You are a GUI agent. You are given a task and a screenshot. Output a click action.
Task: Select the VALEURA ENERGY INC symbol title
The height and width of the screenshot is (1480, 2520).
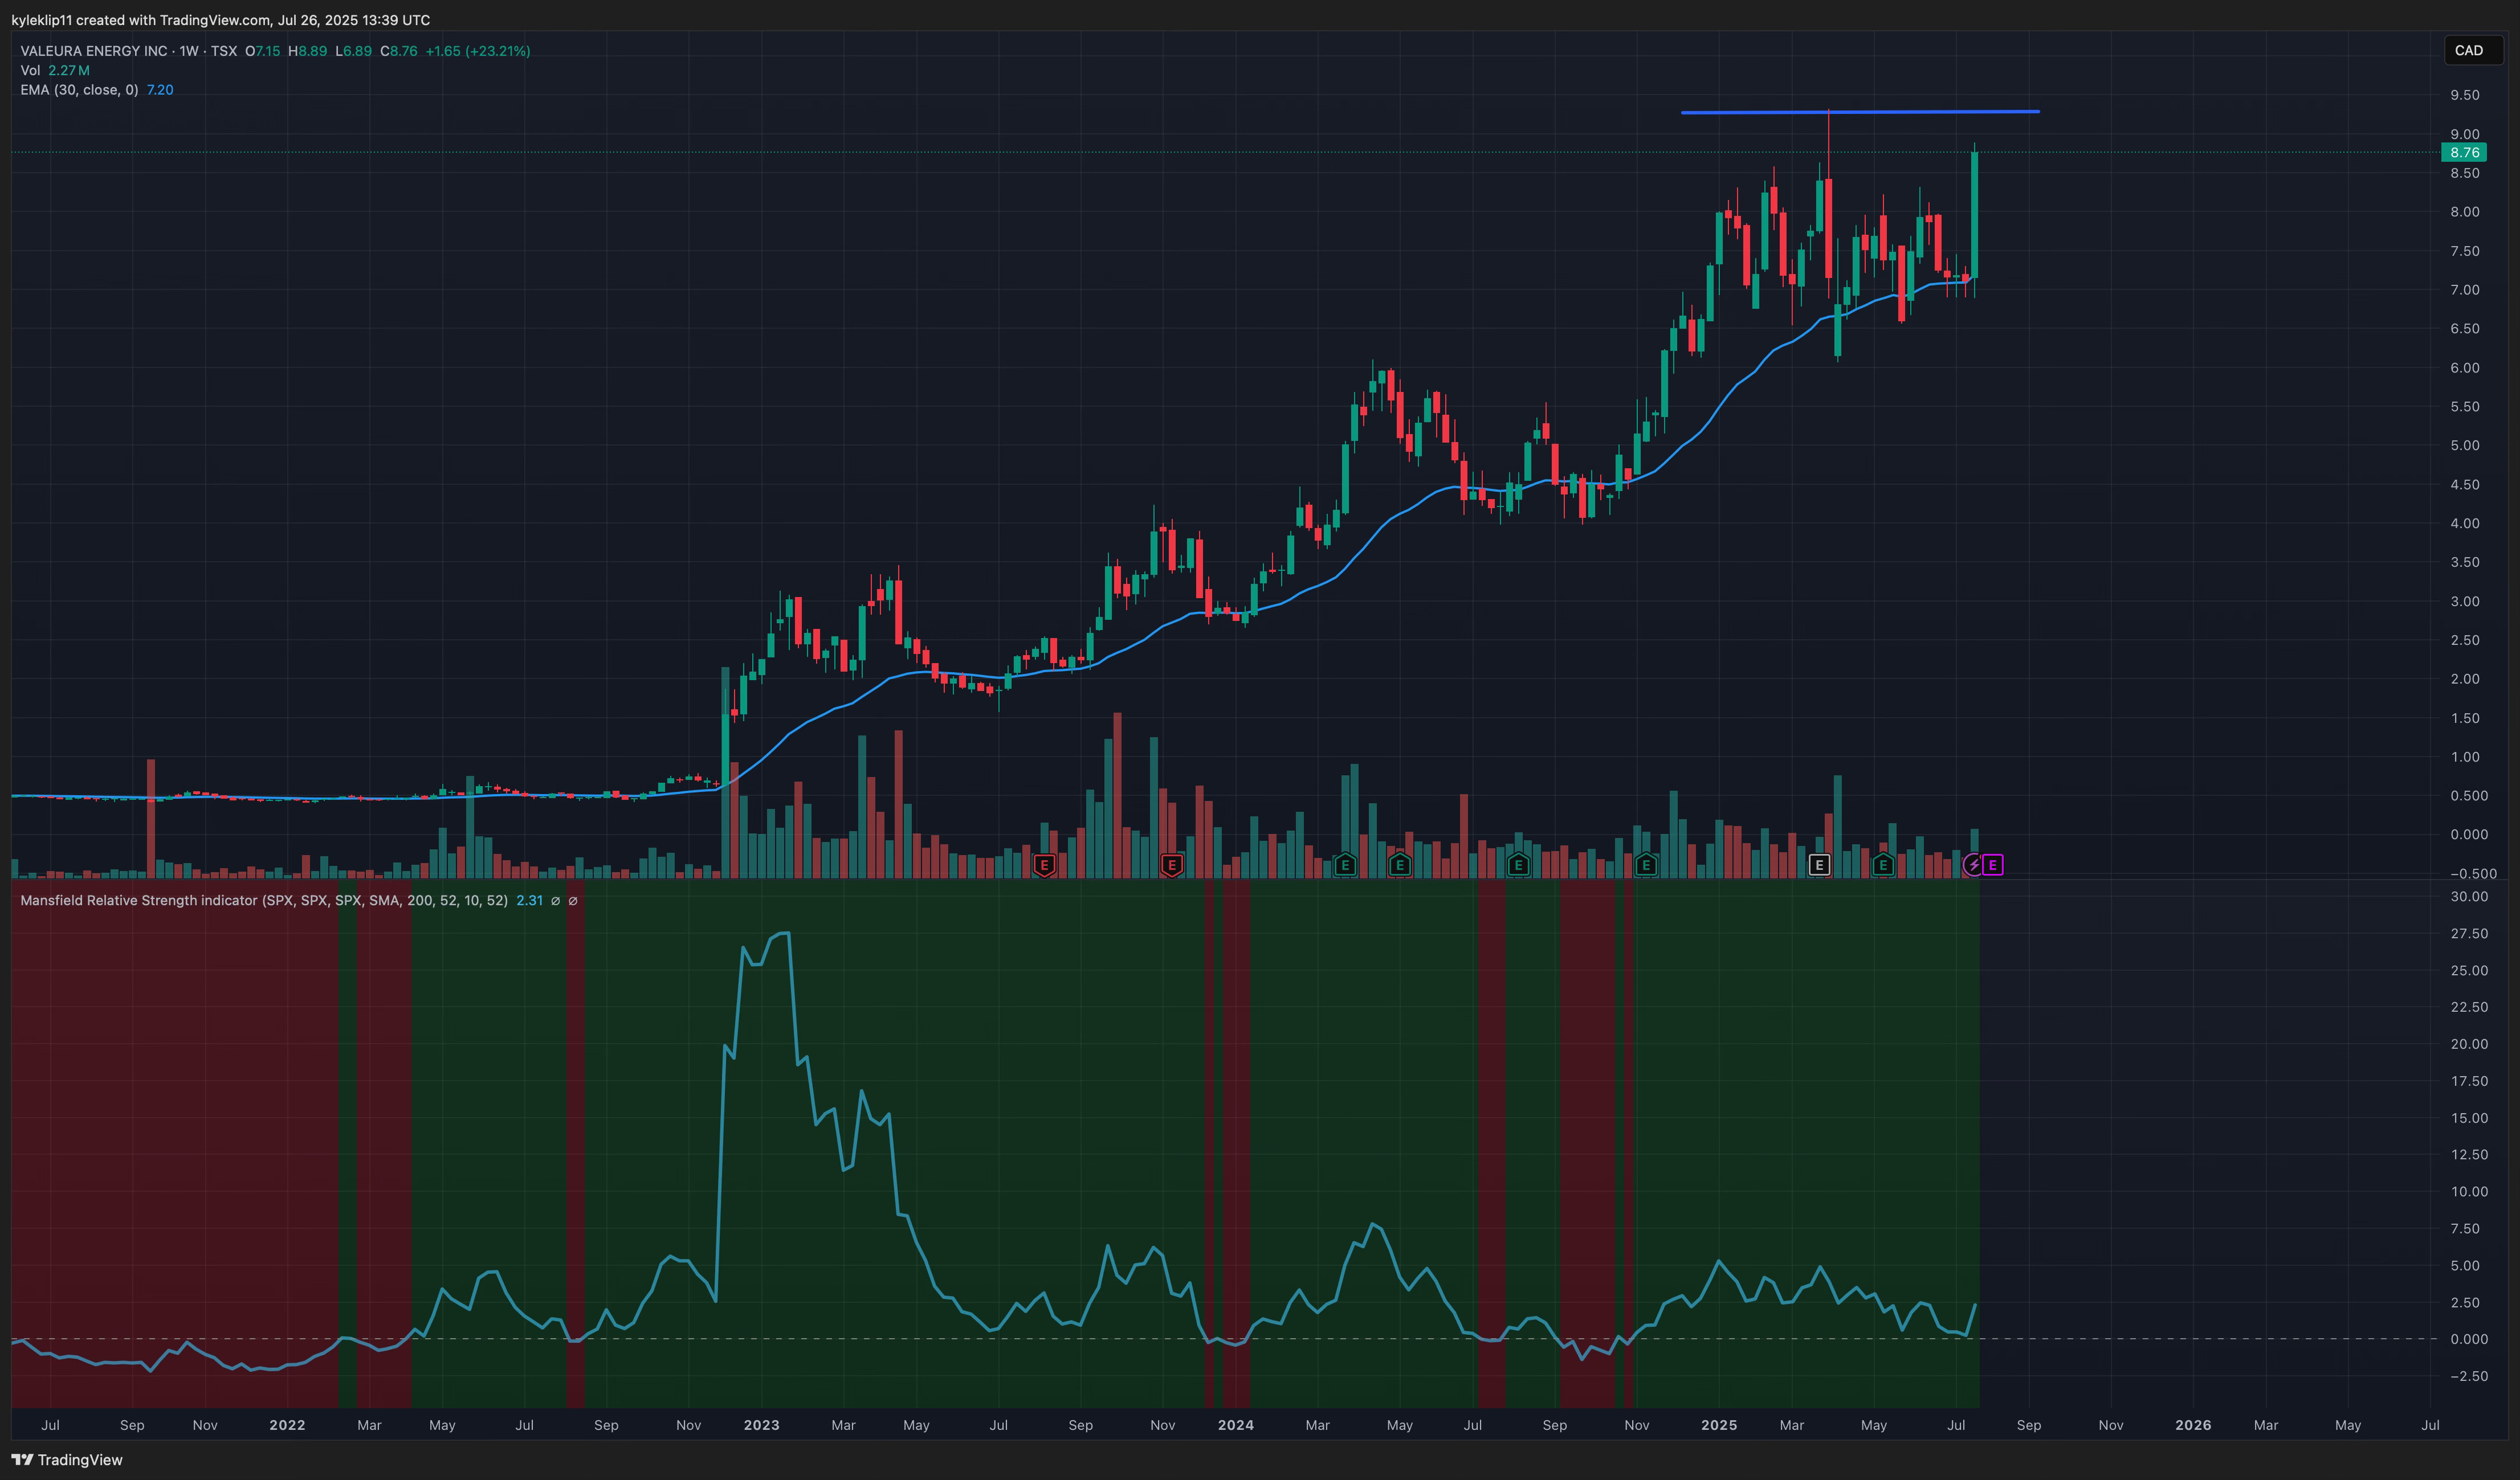(x=94, y=51)
